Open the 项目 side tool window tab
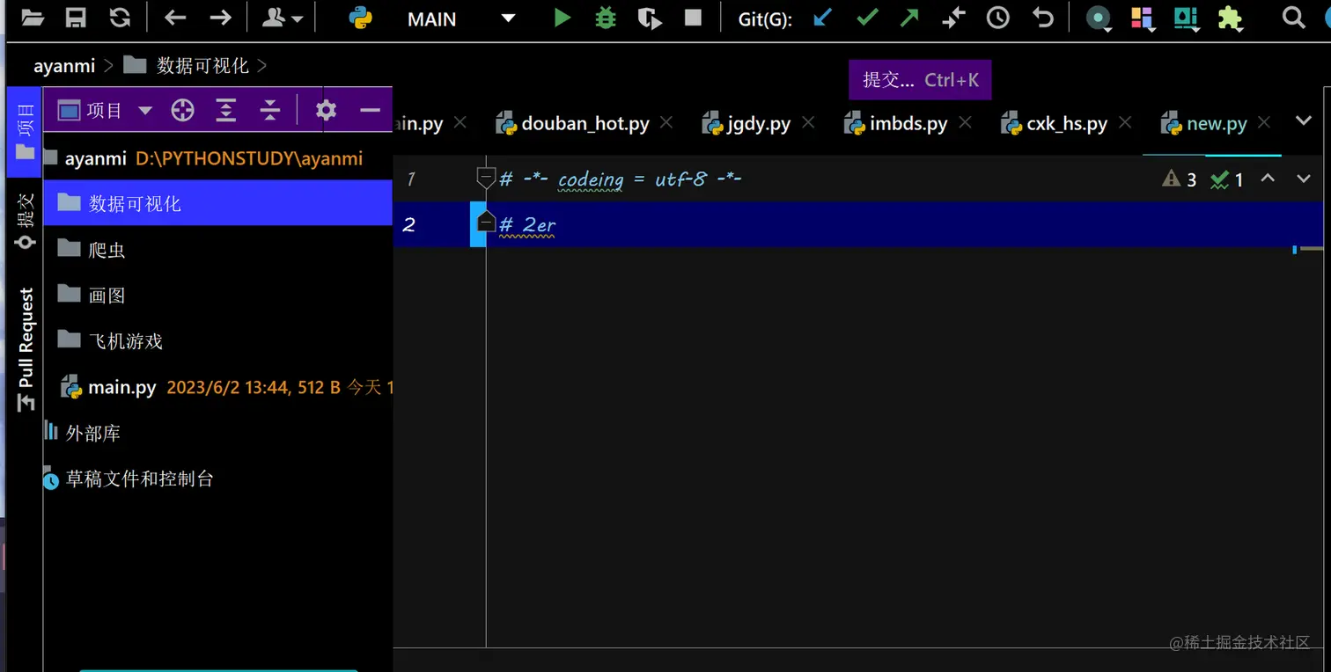The height and width of the screenshot is (672, 1331). [x=25, y=132]
